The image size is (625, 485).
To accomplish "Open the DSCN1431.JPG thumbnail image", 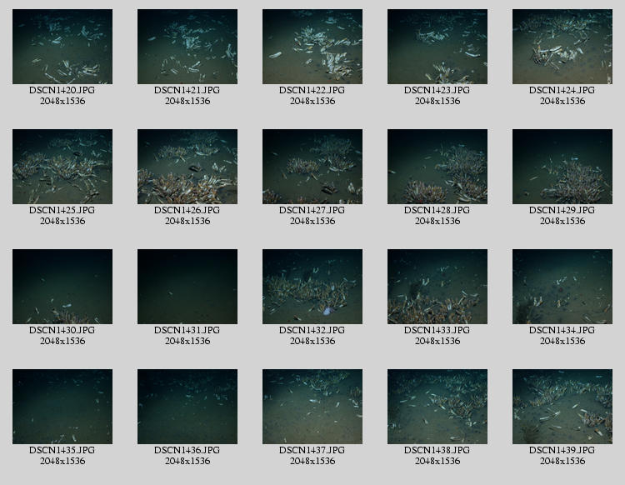I will click(x=187, y=287).
